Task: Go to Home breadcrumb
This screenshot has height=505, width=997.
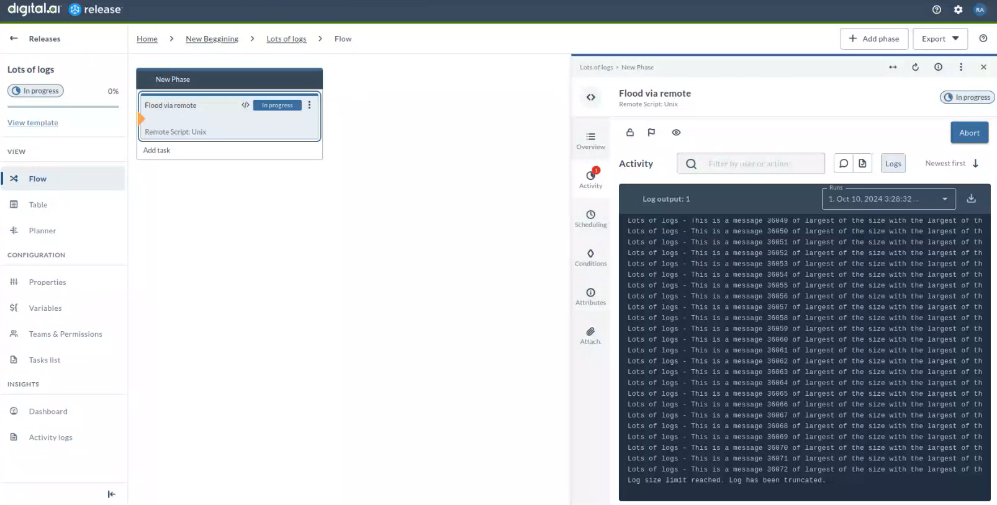Action: coord(147,38)
